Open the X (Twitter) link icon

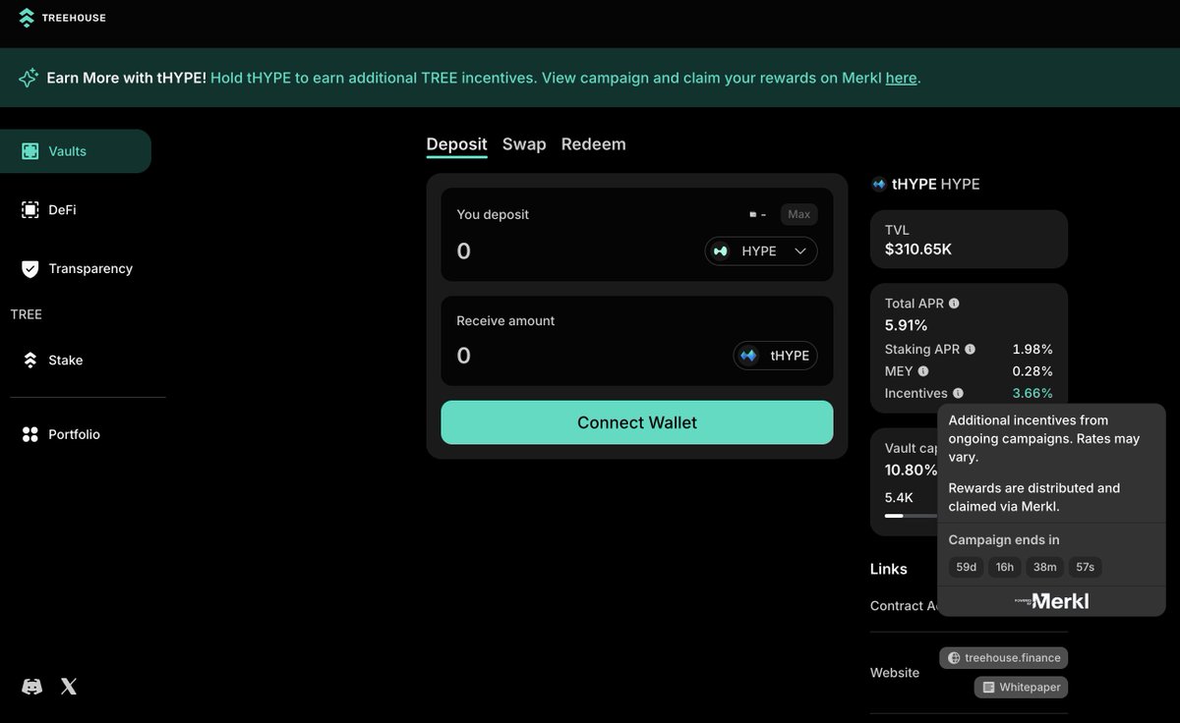point(69,687)
